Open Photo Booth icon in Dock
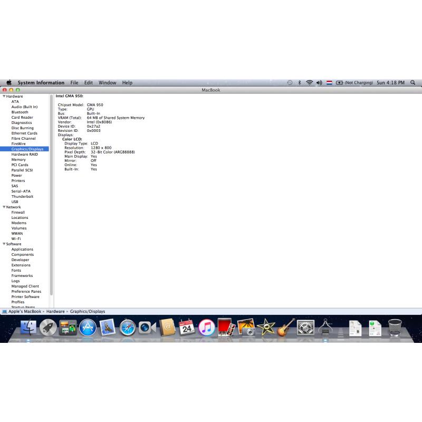 [x=226, y=327]
